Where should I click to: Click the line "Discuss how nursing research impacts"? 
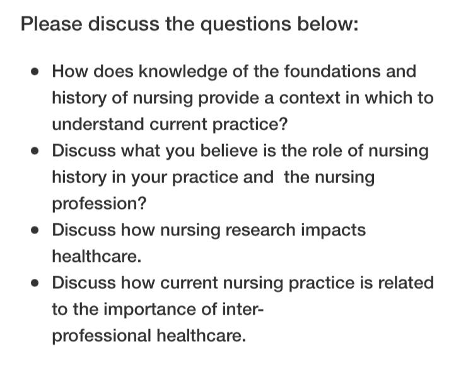point(209,230)
